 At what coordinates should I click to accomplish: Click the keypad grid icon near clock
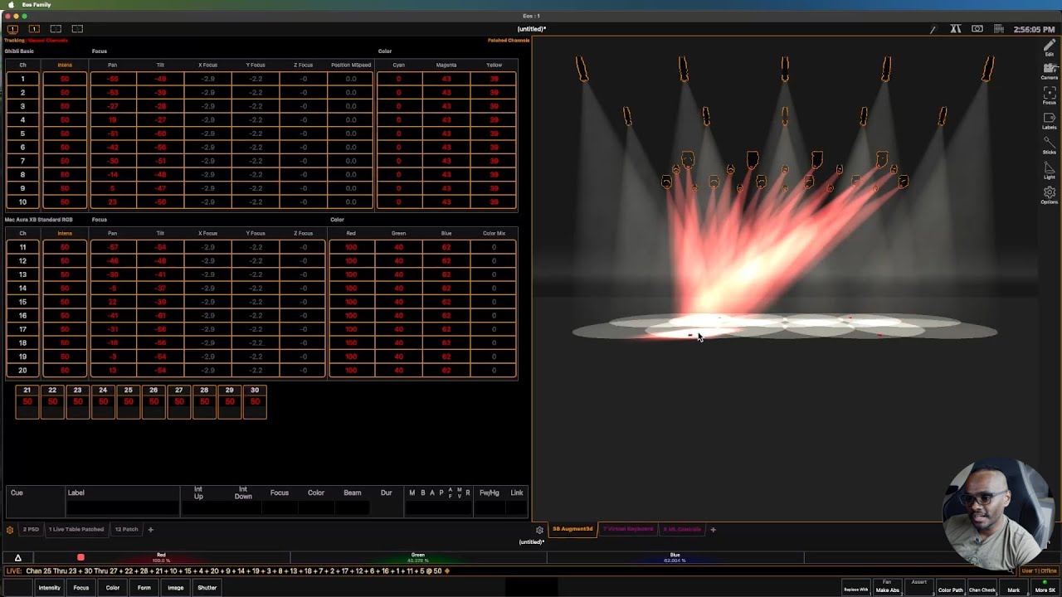click(1000, 29)
